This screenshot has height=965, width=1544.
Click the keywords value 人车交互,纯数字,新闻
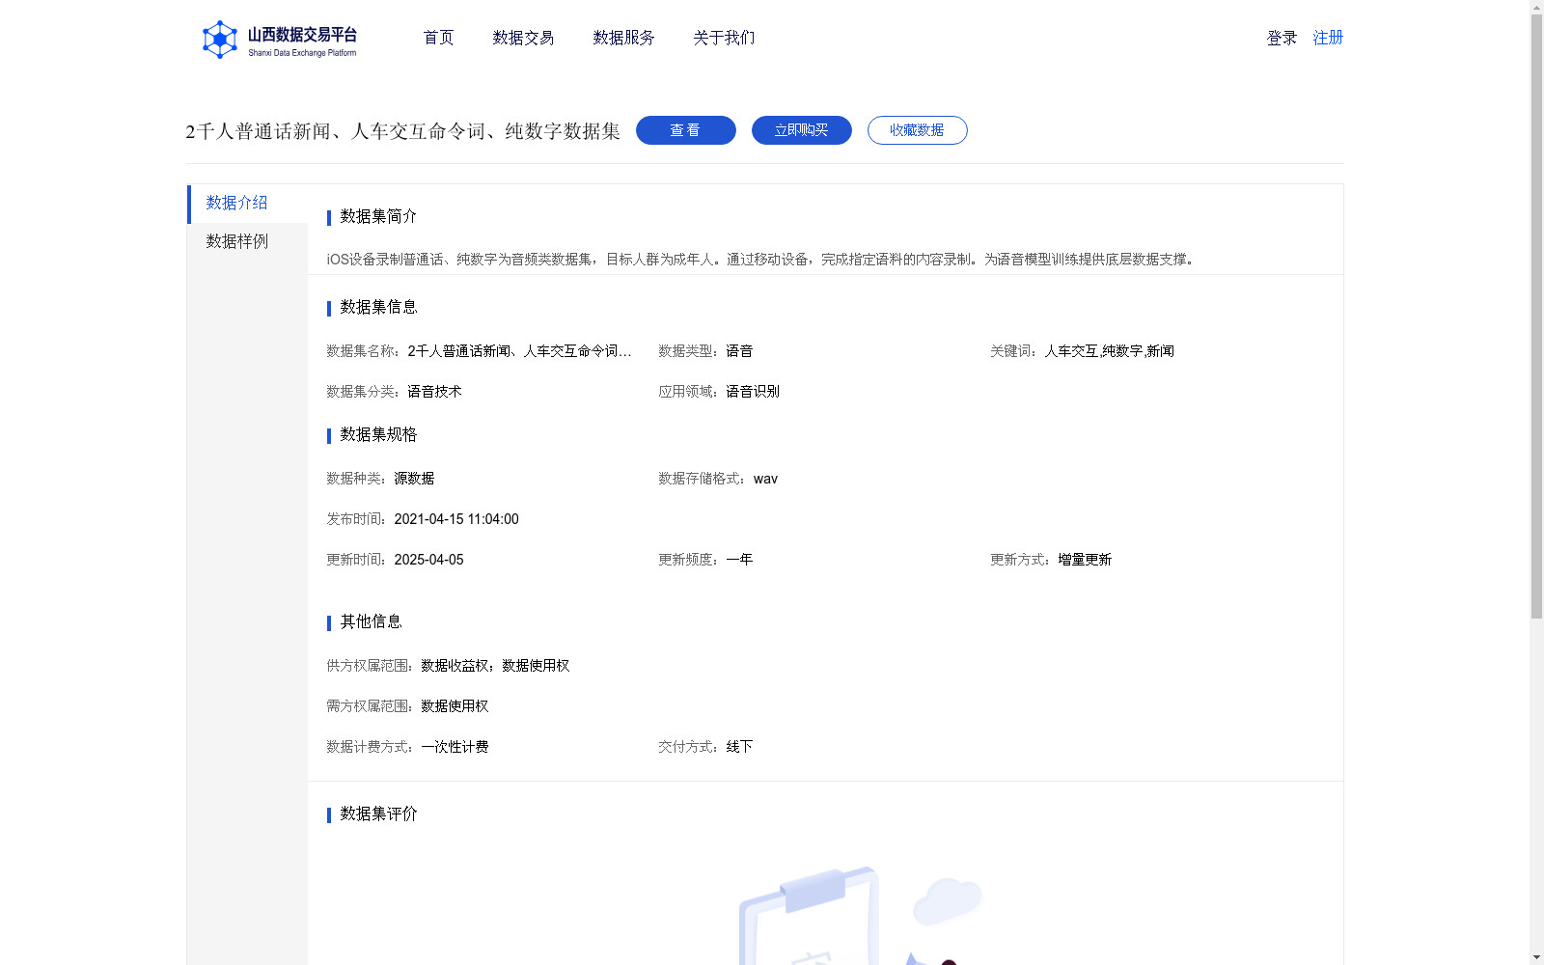[x=1110, y=351]
